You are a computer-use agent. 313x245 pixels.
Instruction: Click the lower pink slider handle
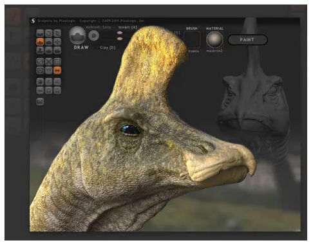point(120,39)
